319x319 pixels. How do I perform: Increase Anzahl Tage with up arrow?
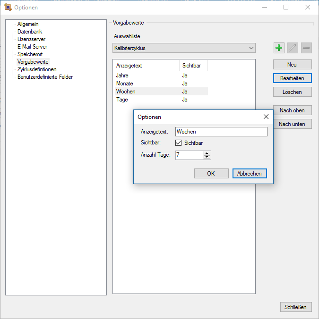click(207, 153)
